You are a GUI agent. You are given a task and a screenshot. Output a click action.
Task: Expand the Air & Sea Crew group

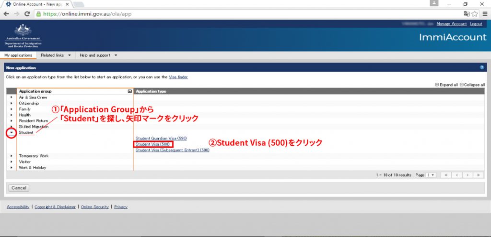pyautogui.click(x=12, y=97)
